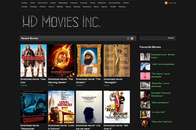Viewport: 196px width, 130px height.
Task: Click Download movie "The Dictator" title
Action: 88,81
